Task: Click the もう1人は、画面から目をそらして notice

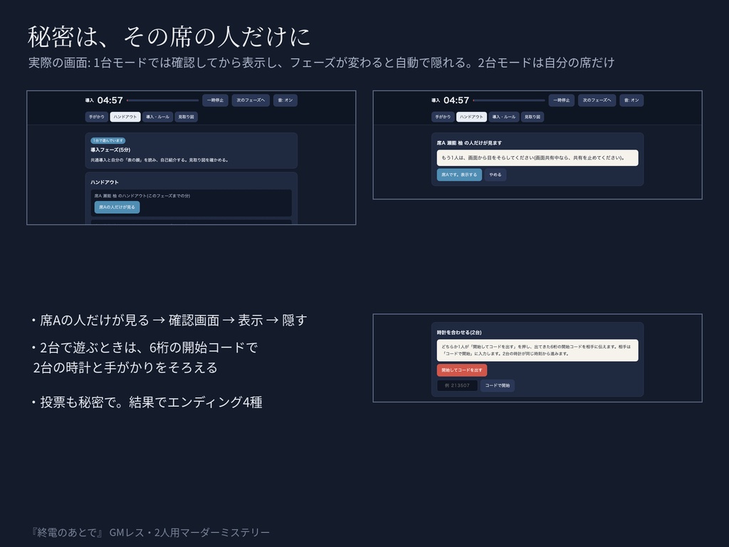Action: [x=537, y=157]
